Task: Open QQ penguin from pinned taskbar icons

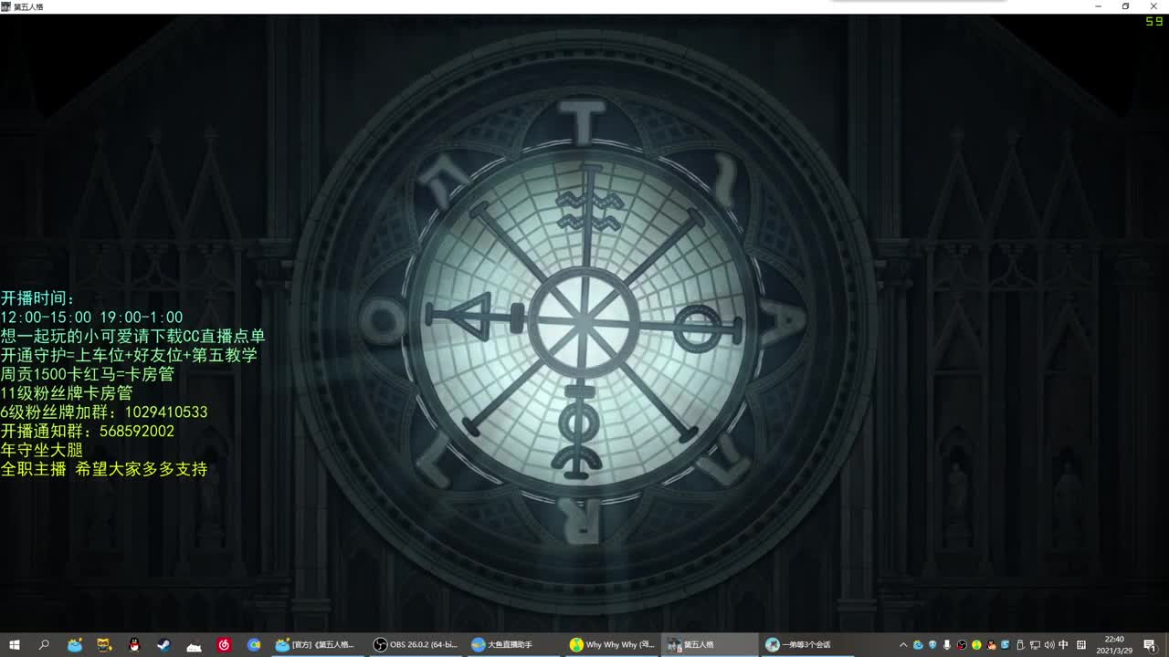Action: (x=134, y=645)
